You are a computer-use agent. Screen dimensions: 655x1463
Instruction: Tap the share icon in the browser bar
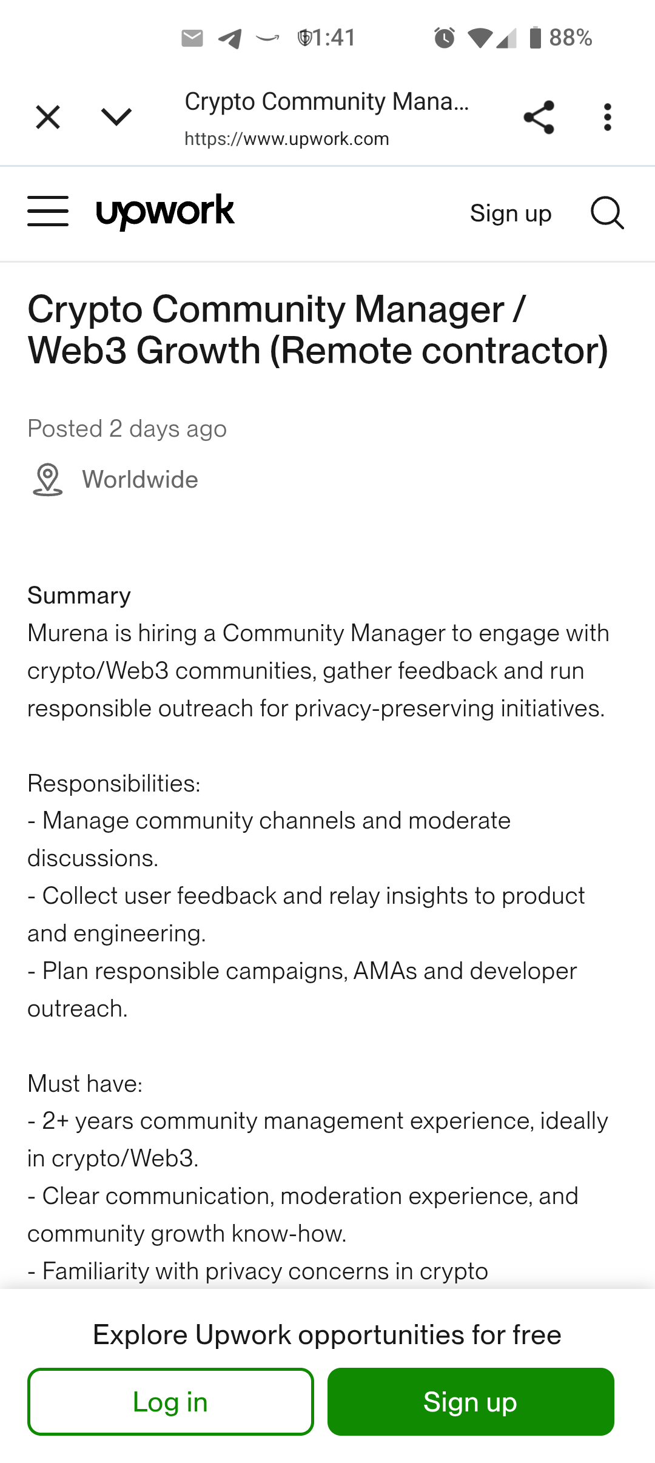click(x=539, y=117)
